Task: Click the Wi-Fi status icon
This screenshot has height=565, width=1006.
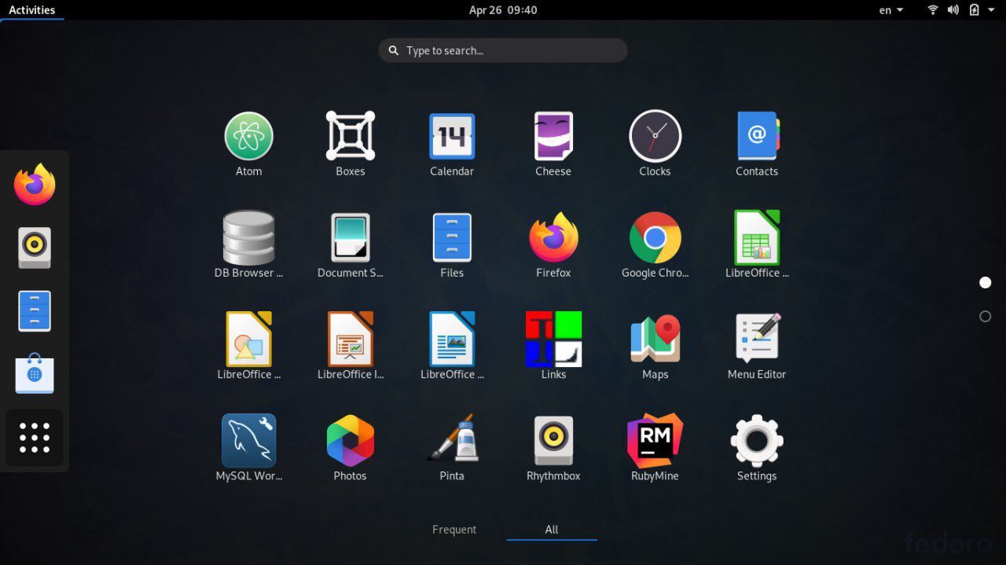Action: tap(933, 10)
